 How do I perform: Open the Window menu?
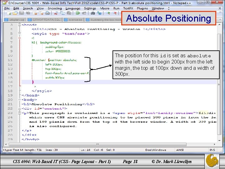(x=158, y=8)
